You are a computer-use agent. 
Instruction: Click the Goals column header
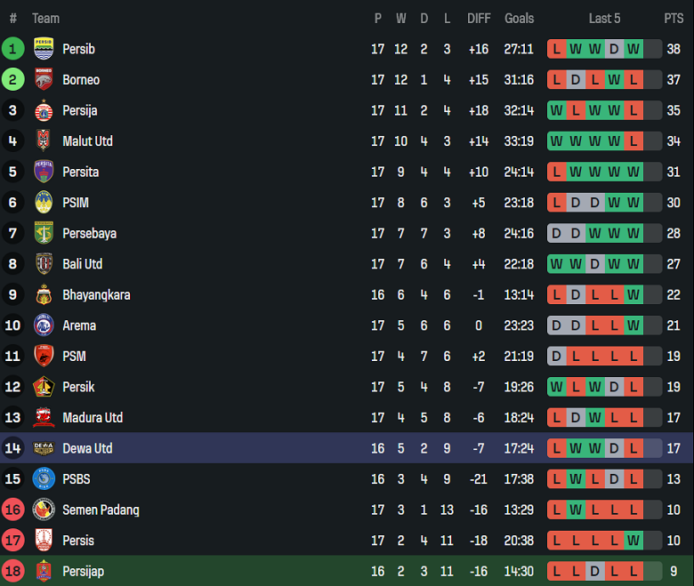520,18
